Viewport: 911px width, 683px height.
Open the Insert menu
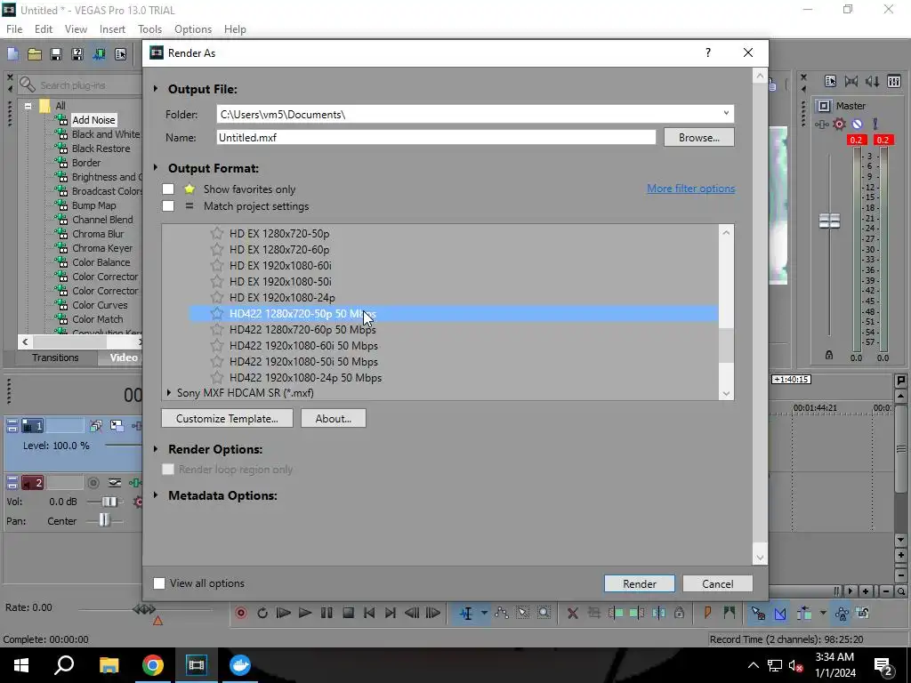coord(112,29)
